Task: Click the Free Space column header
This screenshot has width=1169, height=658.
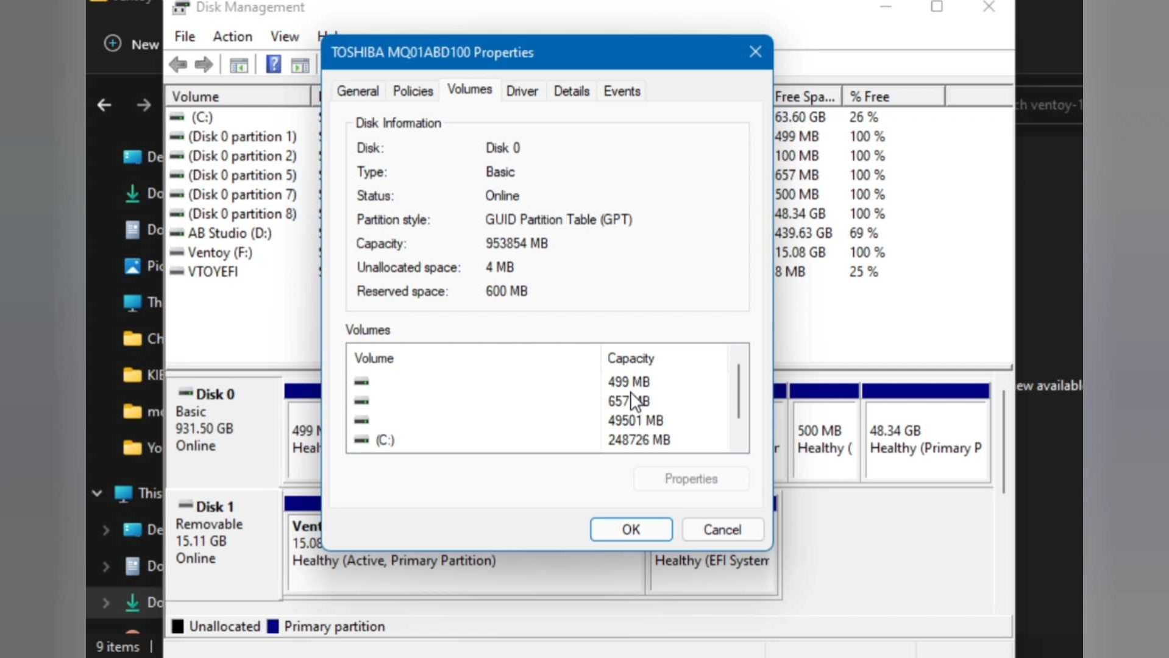Action: pos(807,96)
